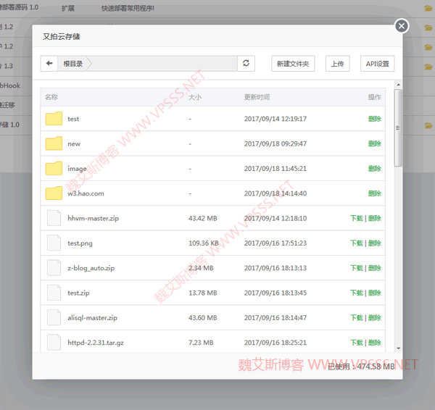Delete the test.zip file
Viewport: 435px width, 410px height.
pyautogui.click(x=375, y=293)
